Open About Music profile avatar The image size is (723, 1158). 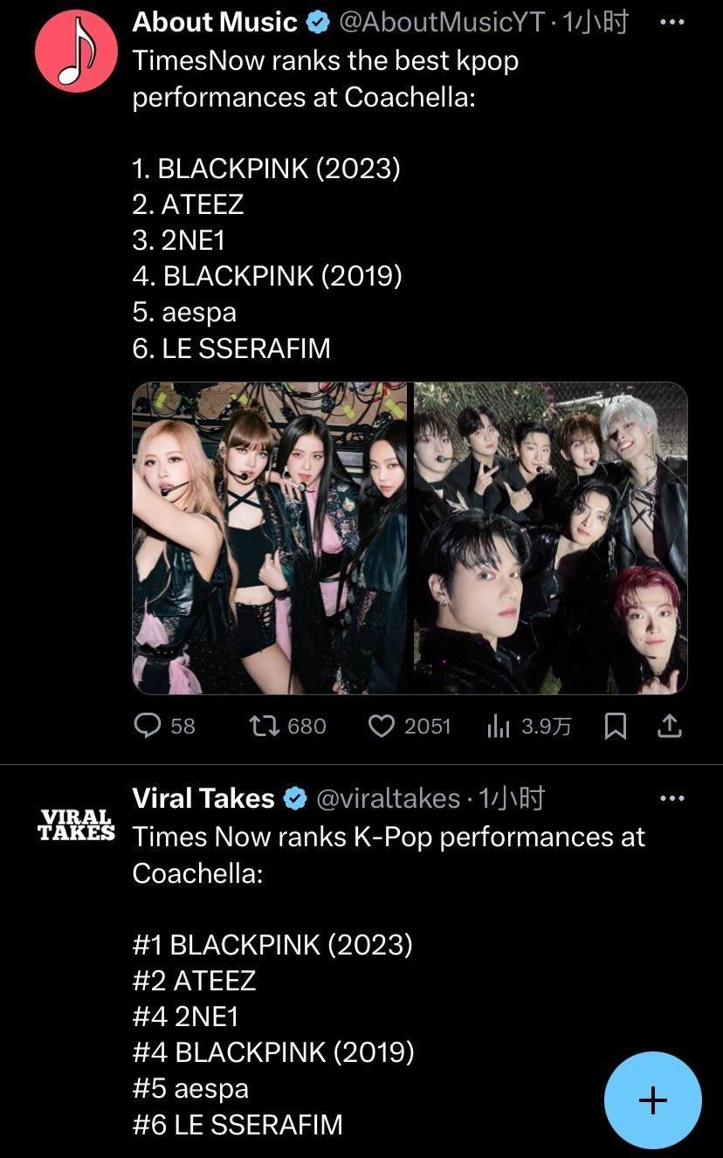tap(76, 52)
